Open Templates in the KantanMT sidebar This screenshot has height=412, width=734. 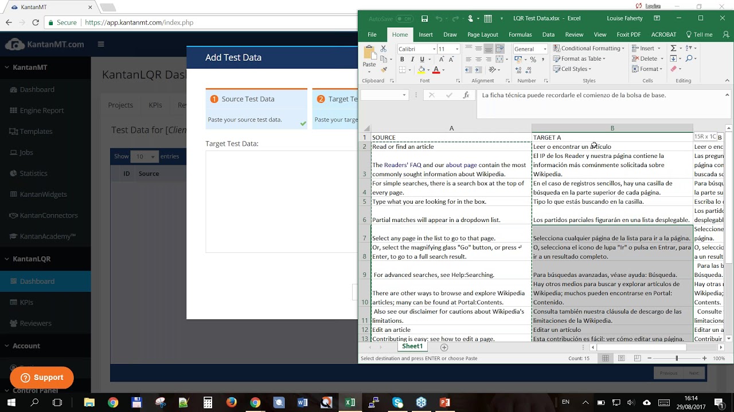click(36, 132)
